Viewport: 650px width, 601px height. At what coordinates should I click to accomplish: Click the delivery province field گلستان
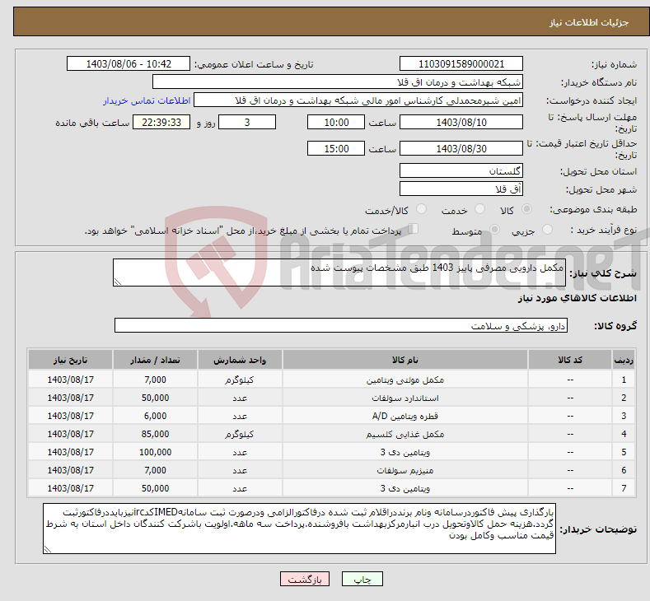coord(461,170)
